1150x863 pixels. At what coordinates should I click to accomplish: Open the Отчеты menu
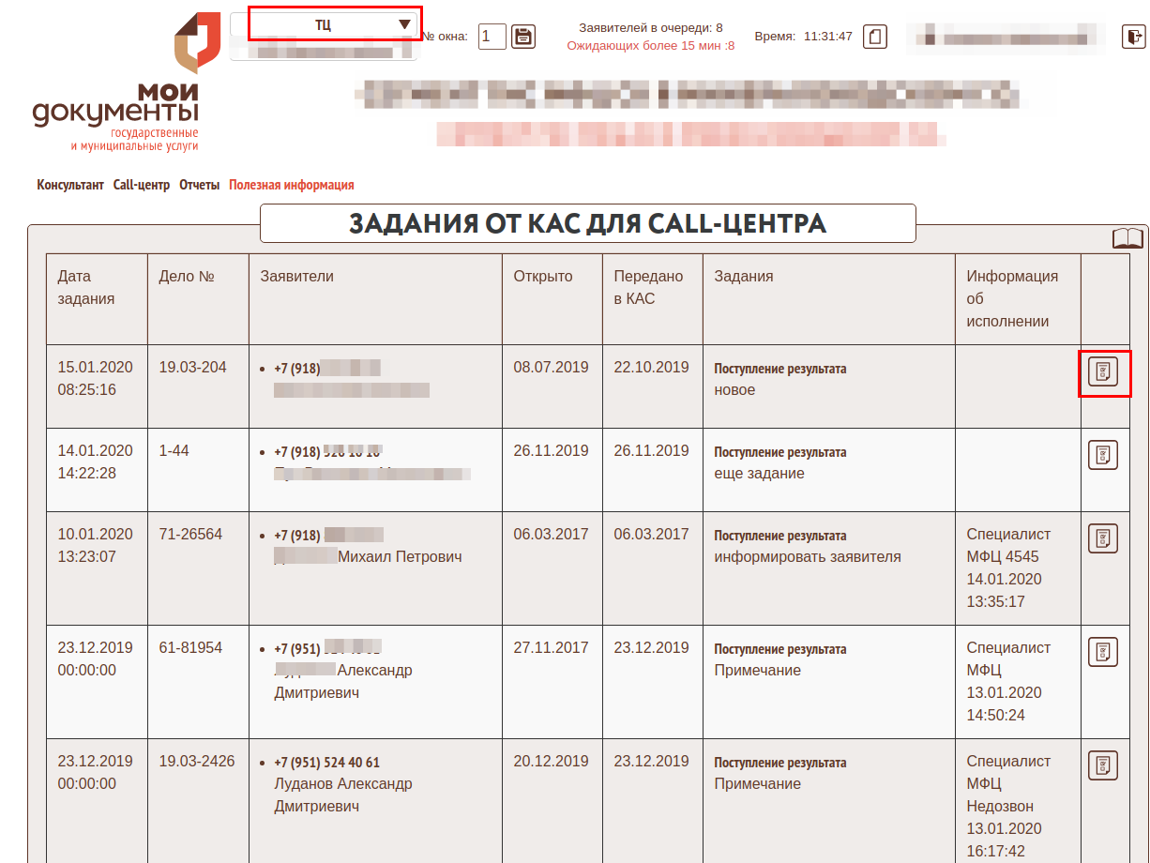(199, 186)
